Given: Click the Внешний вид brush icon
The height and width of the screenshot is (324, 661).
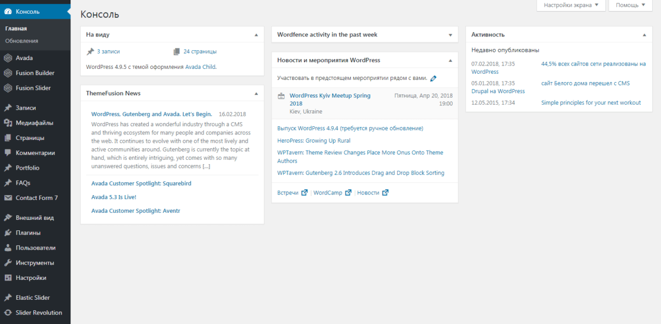Looking at the screenshot, I should [x=8, y=218].
